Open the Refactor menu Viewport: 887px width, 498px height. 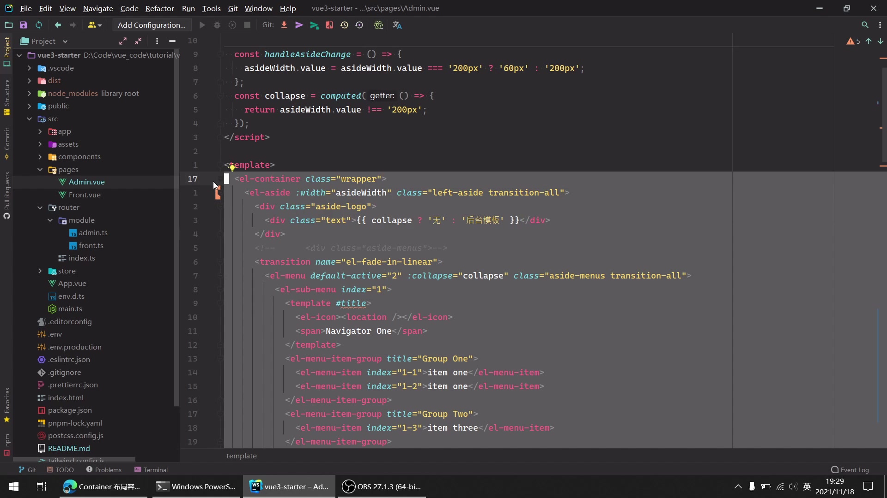click(x=159, y=8)
